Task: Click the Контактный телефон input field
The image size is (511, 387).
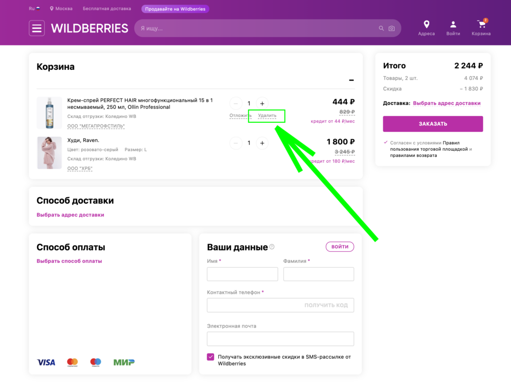Action: (x=280, y=305)
